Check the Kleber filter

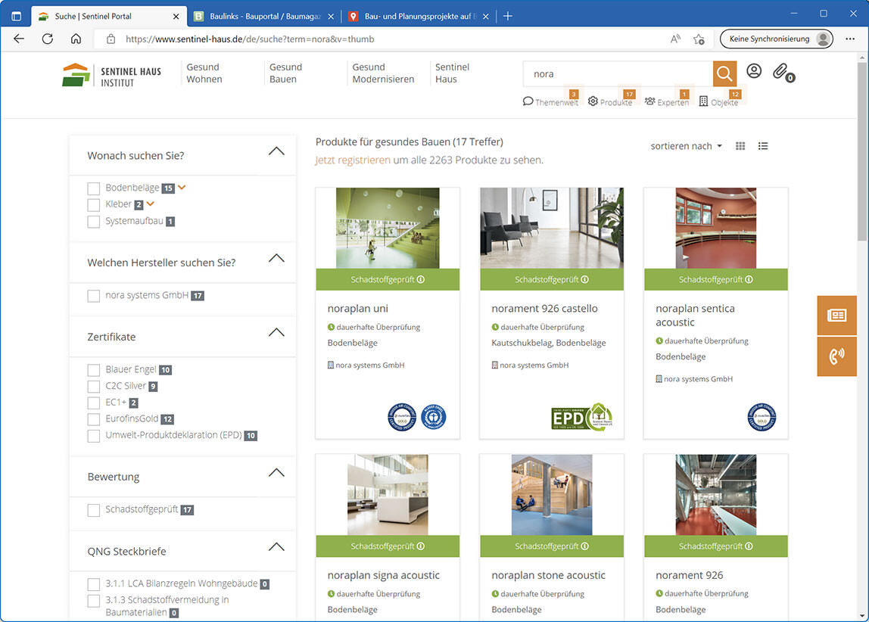[94, 205]
